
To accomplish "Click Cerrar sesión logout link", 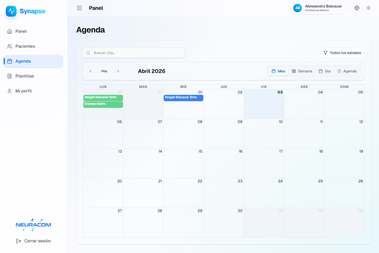I will click(x=34, y=241).
